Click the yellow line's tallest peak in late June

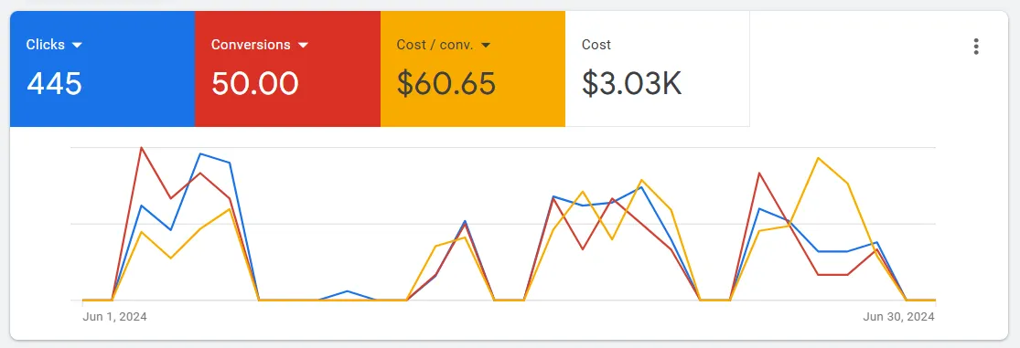click(818, 158)
